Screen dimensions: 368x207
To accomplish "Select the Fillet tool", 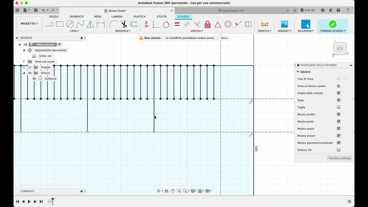I will pyautogui.click(x=113, y=24).
